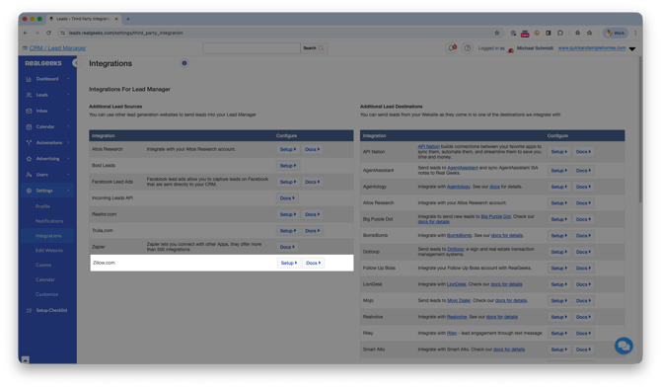Viewport: 661px width, 388px height.
Task: Open Docs for Incoming Leads API
Action: 287,198
